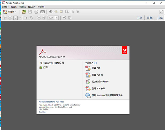Screen dimensions: 165x130
Task: Open the 共享 share pane
Action: point(160,18)
